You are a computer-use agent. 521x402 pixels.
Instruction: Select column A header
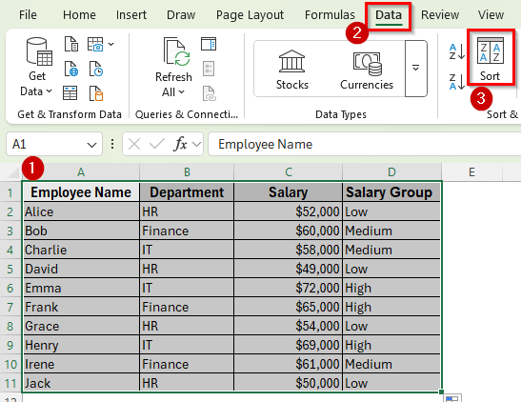81,172
